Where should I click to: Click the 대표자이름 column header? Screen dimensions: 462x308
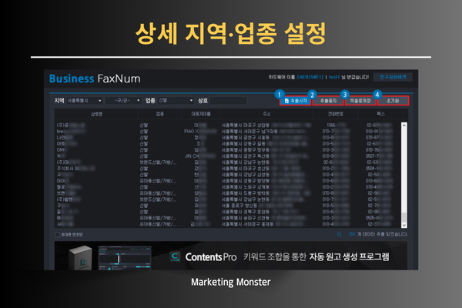tap(201, 114)
